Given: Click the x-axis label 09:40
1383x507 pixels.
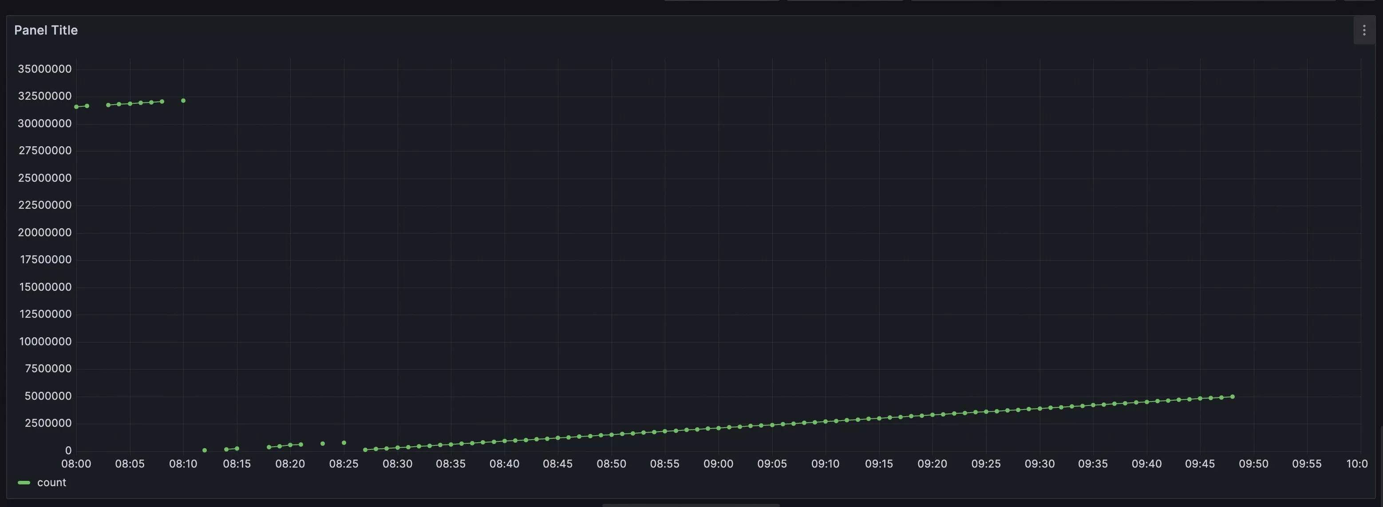Looking at the screenshot, I should 1146,464.
